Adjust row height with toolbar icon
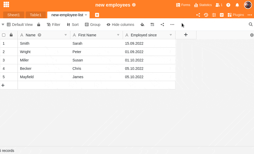Viewport: 254px width, 154px height. pyautogui.click(x=152, y=25)
